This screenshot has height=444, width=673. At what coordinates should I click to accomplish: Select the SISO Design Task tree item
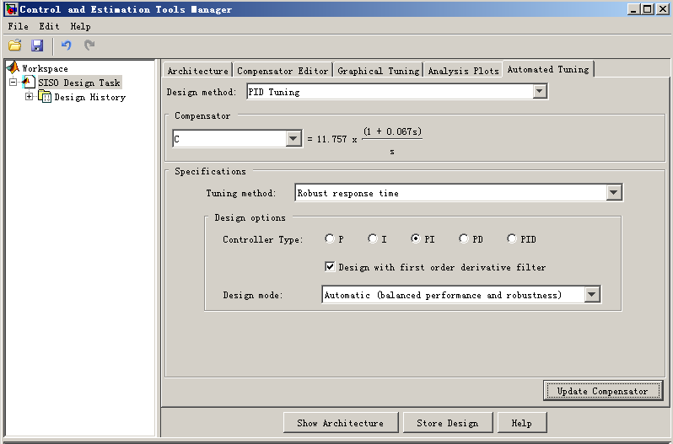pos(79,83)
